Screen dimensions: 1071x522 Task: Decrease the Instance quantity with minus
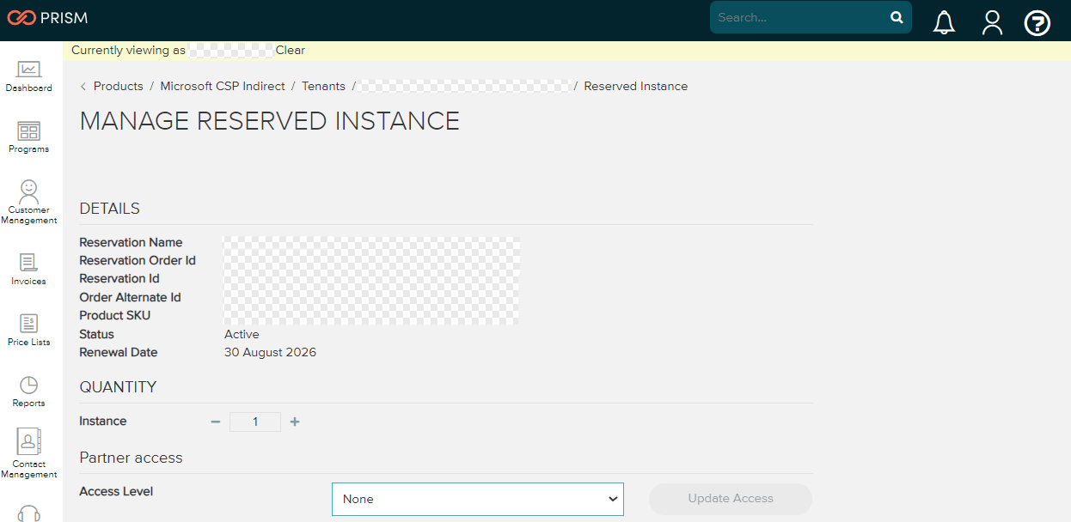coord(216,422)
